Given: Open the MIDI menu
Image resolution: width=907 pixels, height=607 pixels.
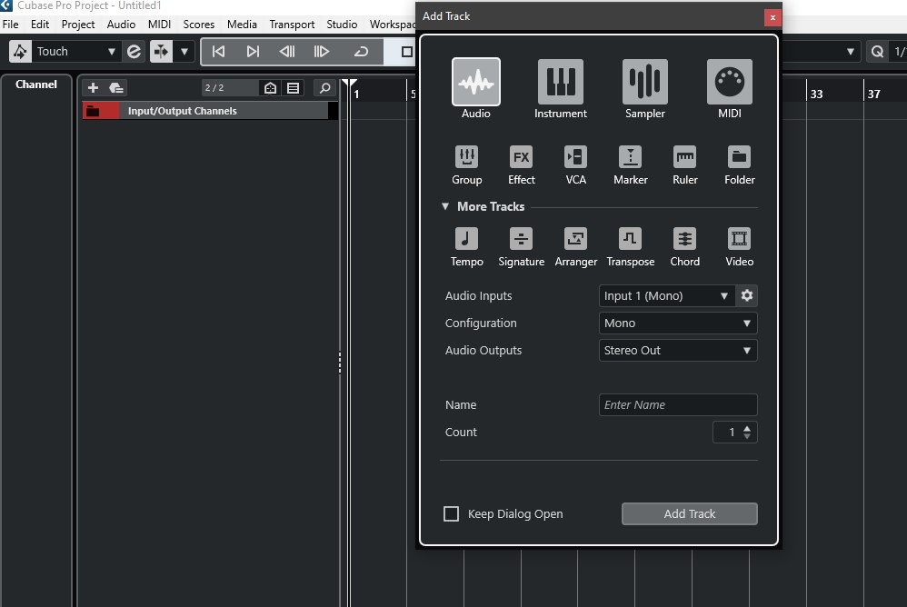Looking at the screenshot, I should (159, 25).
